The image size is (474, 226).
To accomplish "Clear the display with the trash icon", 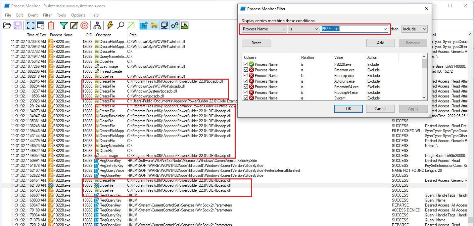I will [x=51, y=25].
